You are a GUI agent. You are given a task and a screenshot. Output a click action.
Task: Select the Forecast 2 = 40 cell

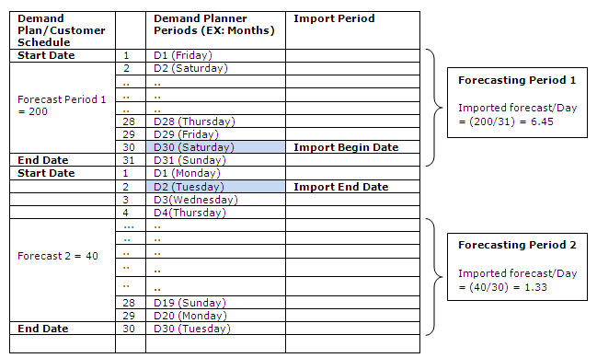point(63,270)
